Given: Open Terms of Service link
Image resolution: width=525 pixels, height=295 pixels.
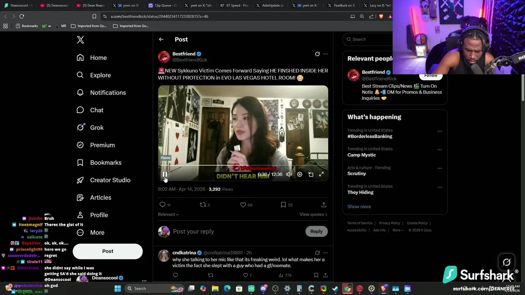Looking at the screenshot, I should 360,223.
